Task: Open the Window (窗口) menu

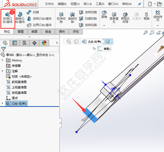Action: pyautogui.click(x=113, y=4)
